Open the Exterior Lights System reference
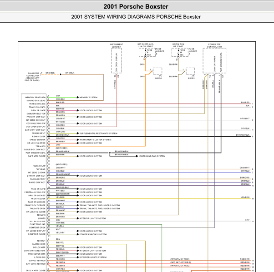 point(93,257)
